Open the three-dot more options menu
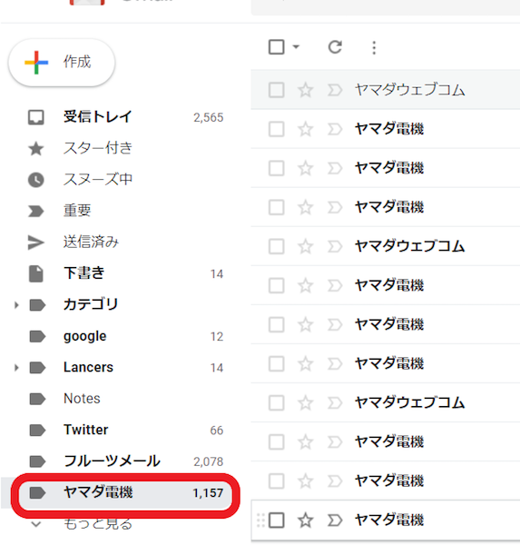 point(374,47)
